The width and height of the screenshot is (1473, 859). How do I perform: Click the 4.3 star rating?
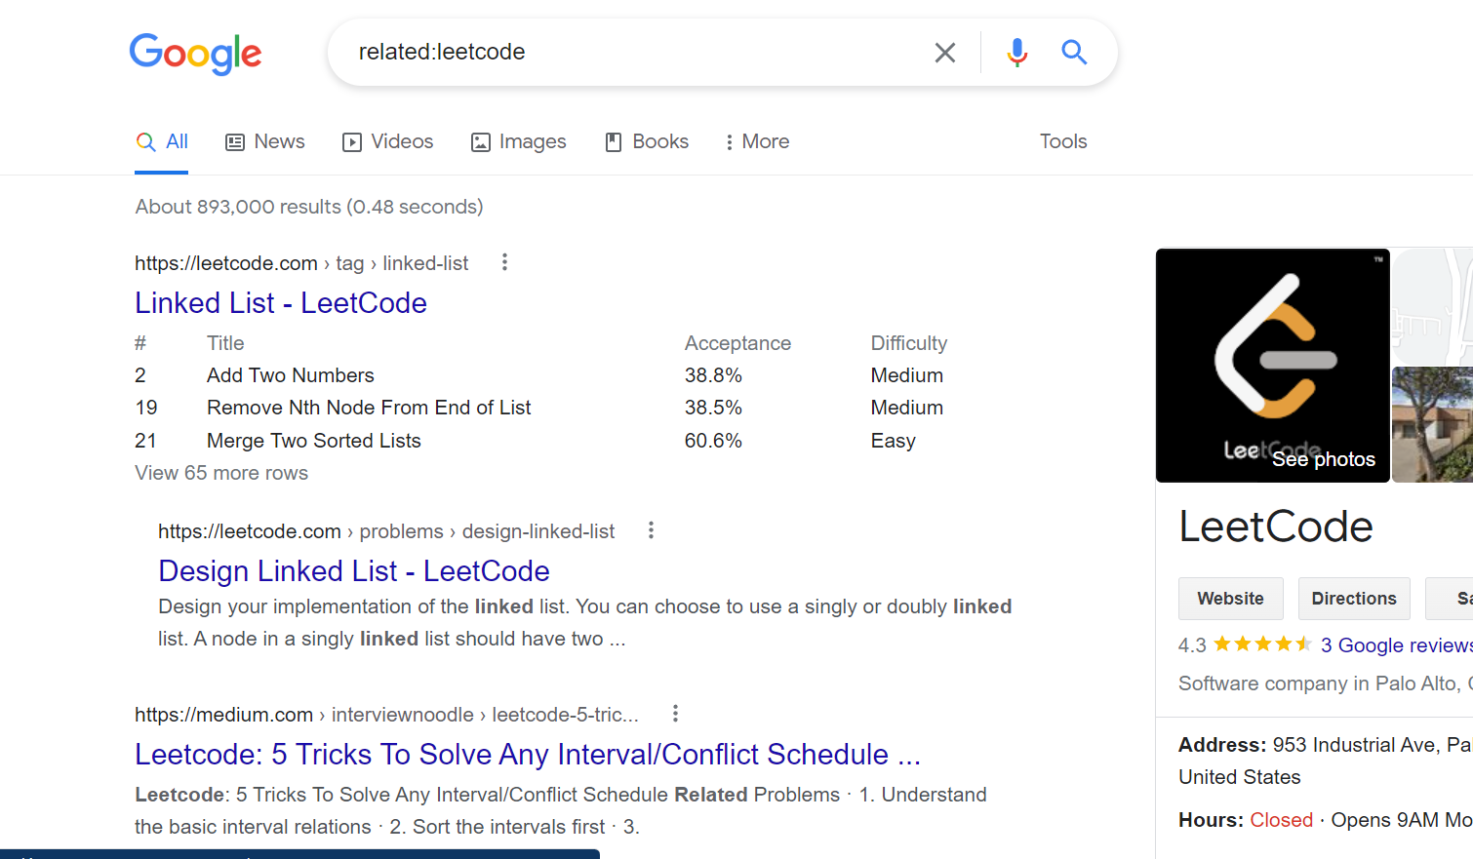click(x=1245, y=644)
